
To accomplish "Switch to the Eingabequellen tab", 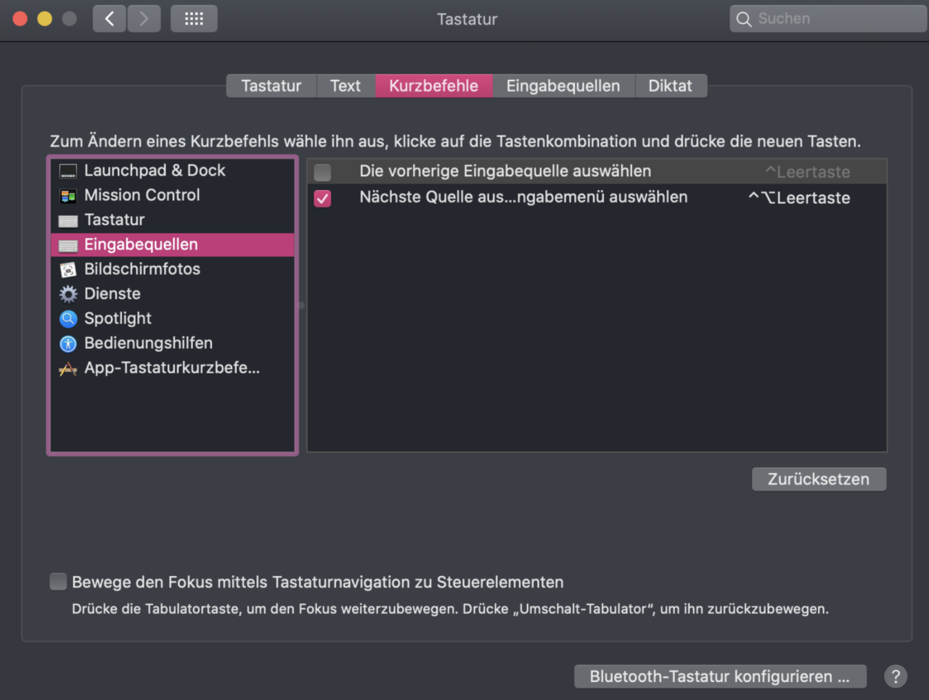I will pyautogui.click(x=562, y=86).
